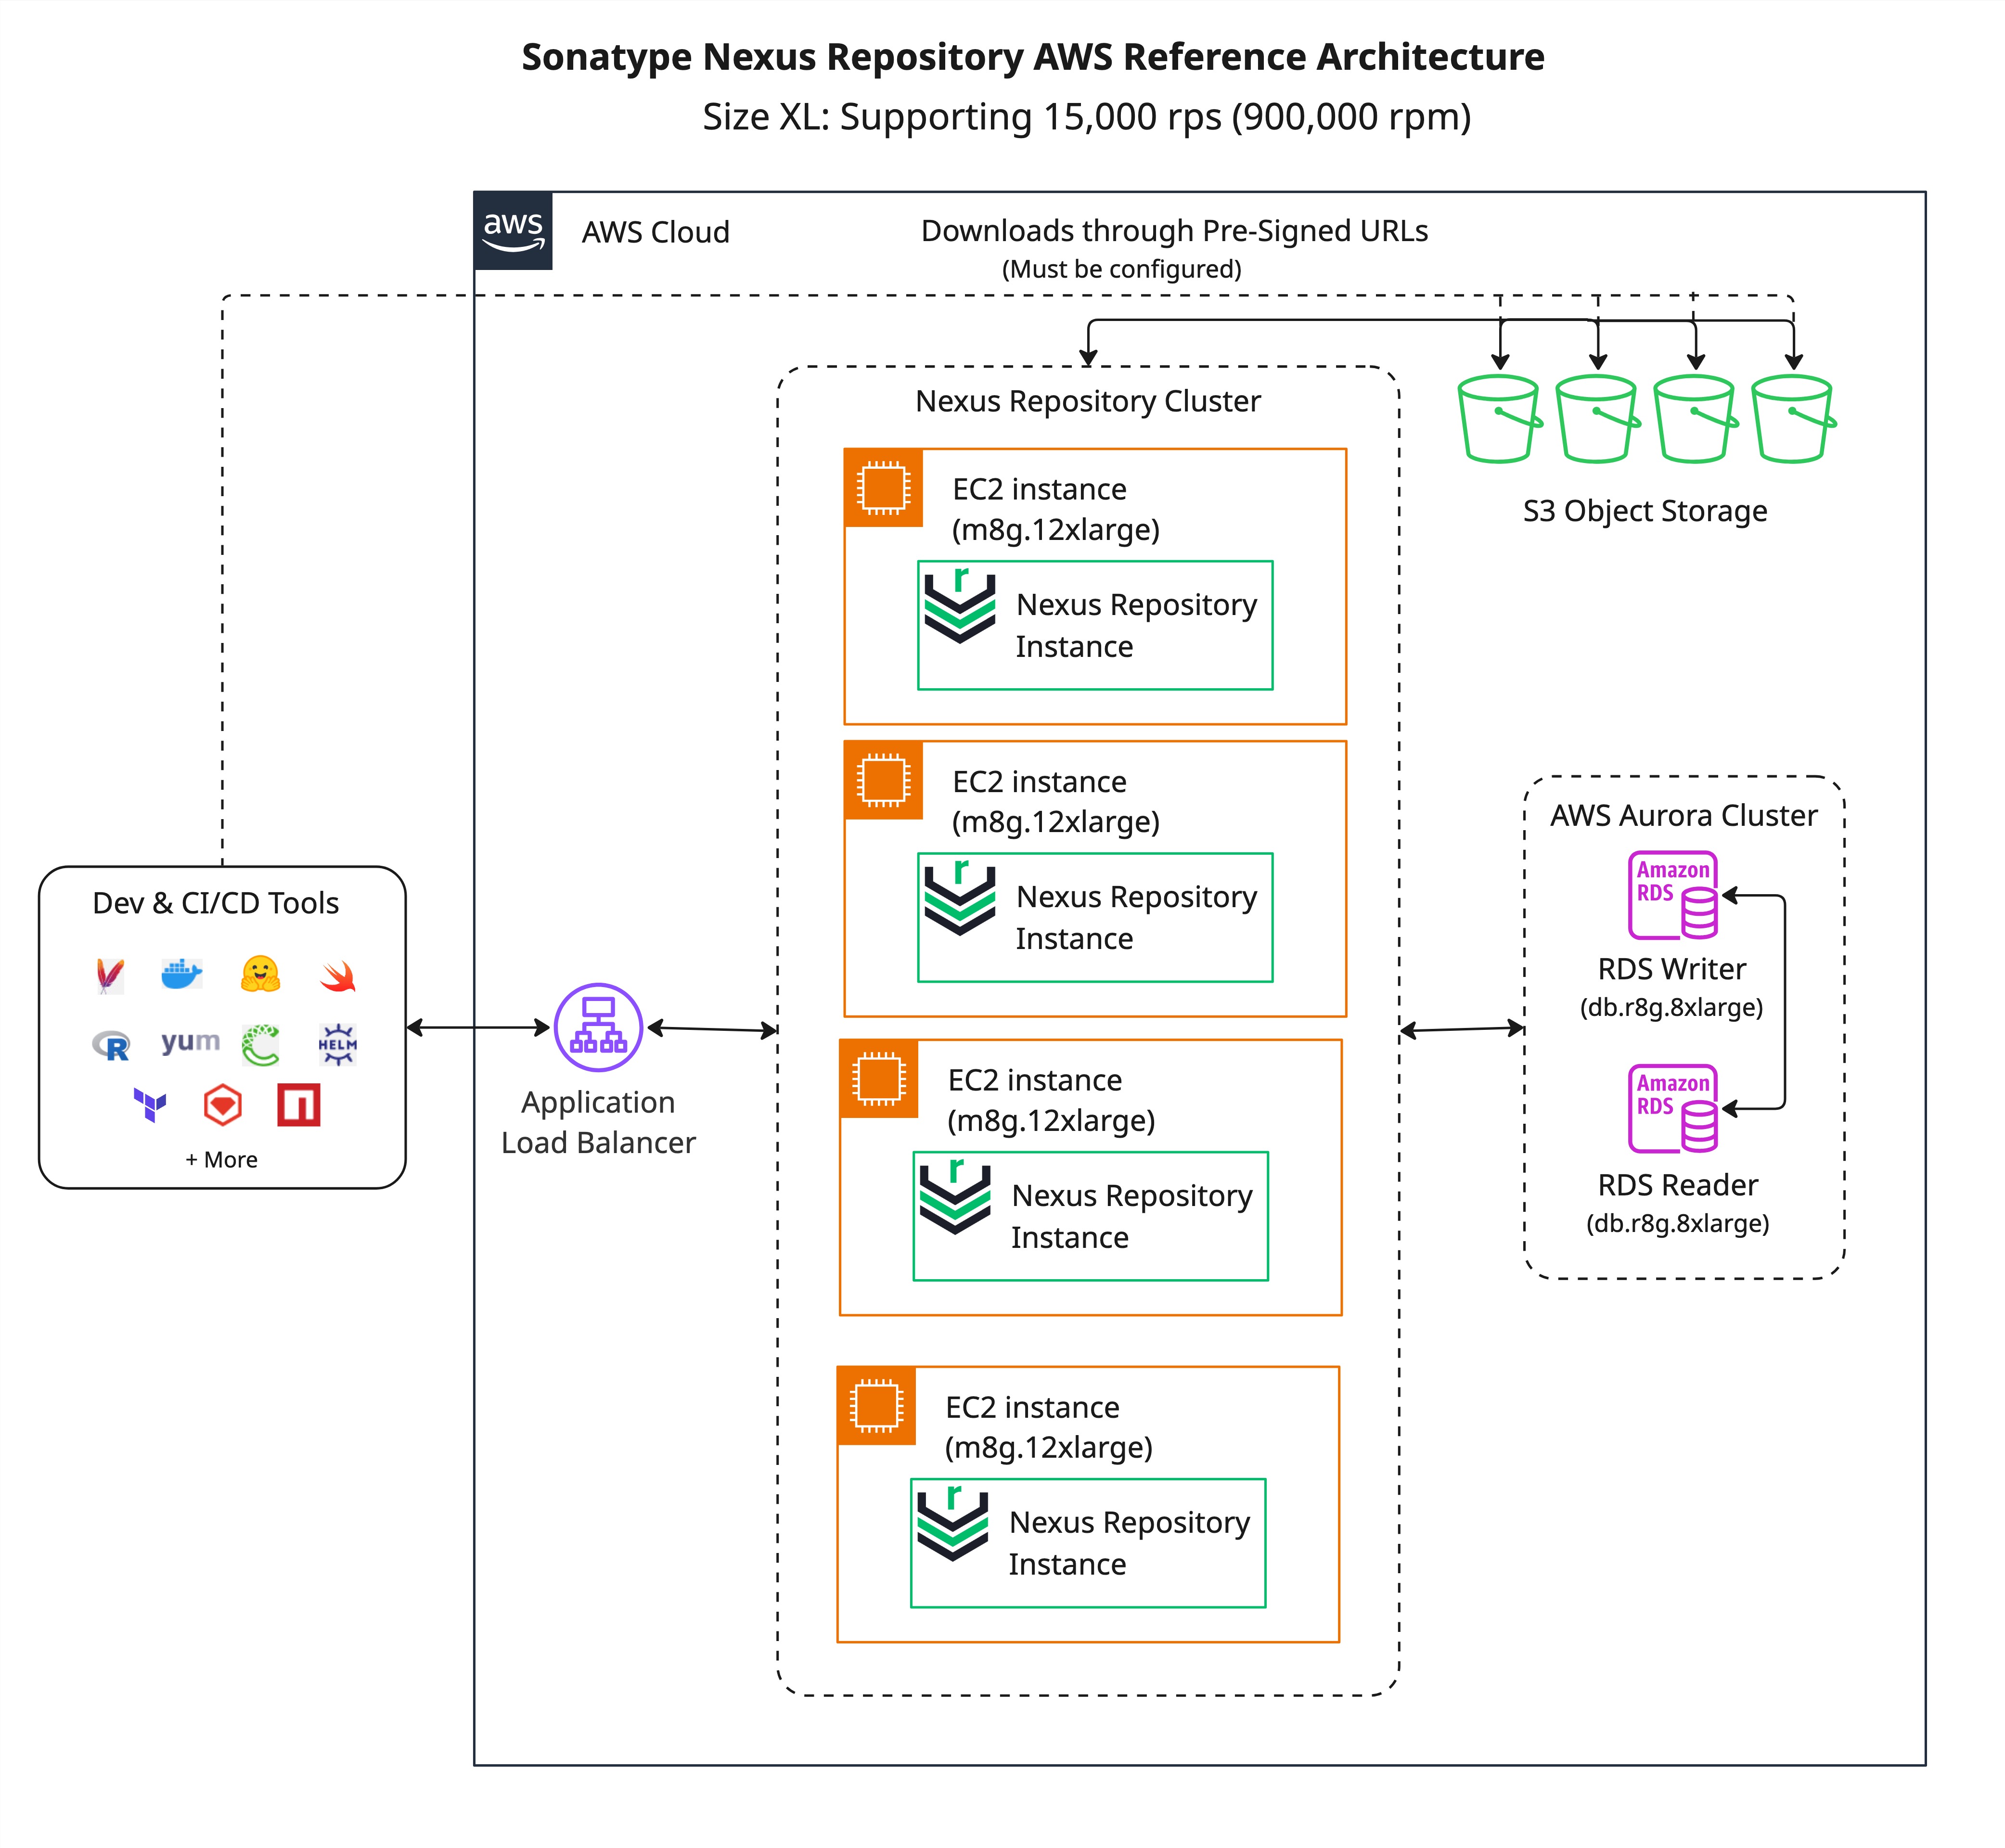
Task: Click 'Nexus Repository Instance' text in bottommost box
Action: [x=1130, y=1543]
